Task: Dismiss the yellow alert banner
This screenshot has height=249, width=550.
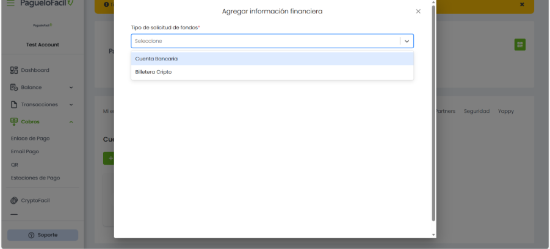Action: (x=522, y=5)
